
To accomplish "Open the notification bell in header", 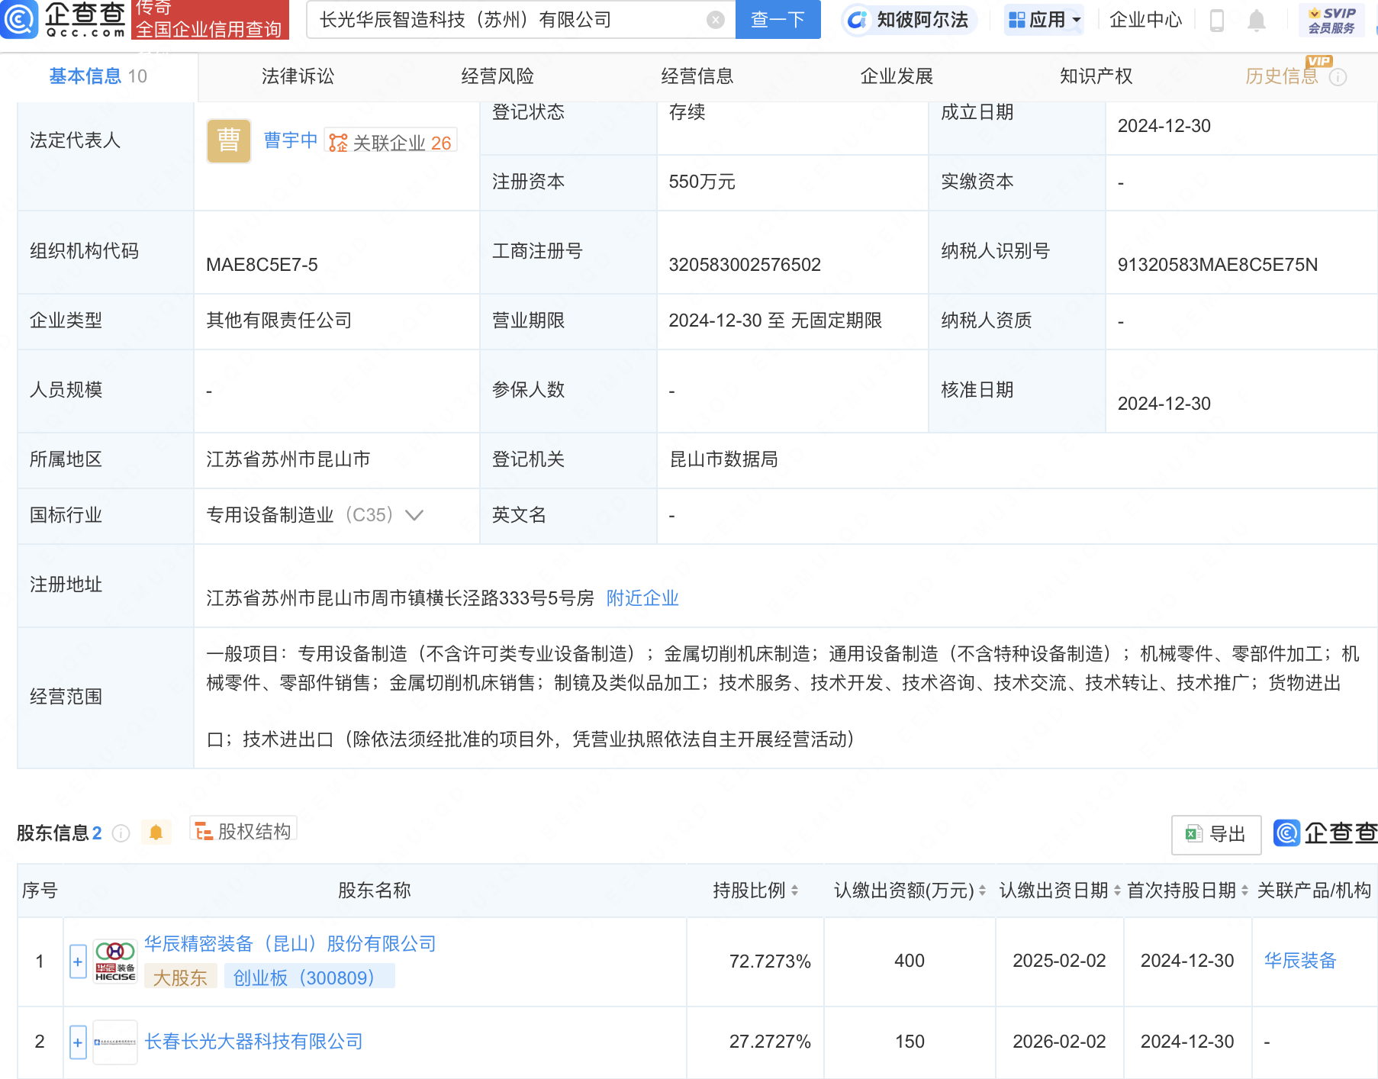I will tap(1256, 21).
